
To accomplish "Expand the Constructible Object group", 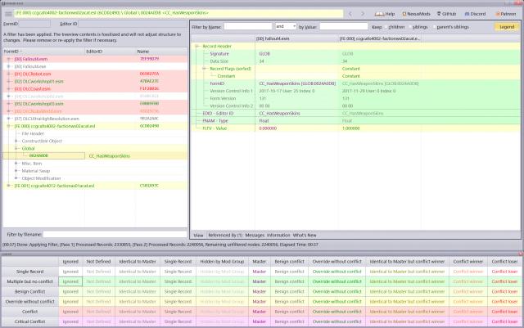I will coord(16,141).
